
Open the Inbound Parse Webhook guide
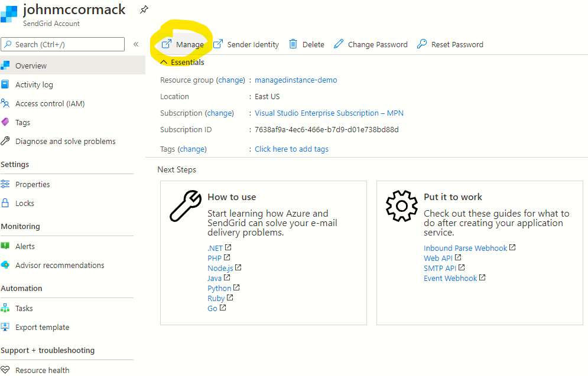[x=465, y=247]
